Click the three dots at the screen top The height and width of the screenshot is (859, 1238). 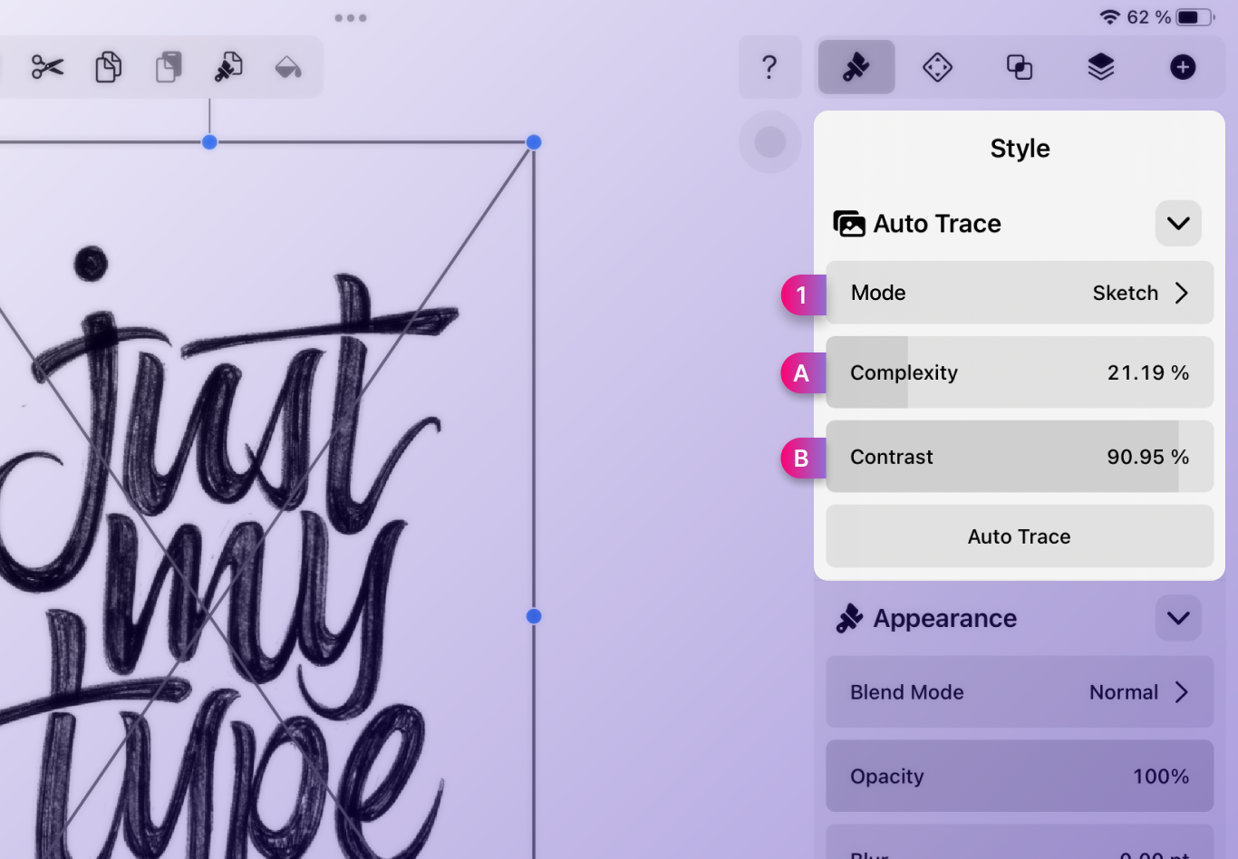350,17
